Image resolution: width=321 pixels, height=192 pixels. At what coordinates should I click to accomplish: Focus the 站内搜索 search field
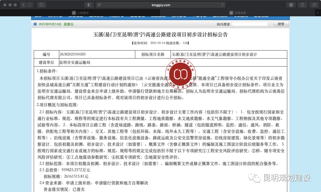(250, 24)
